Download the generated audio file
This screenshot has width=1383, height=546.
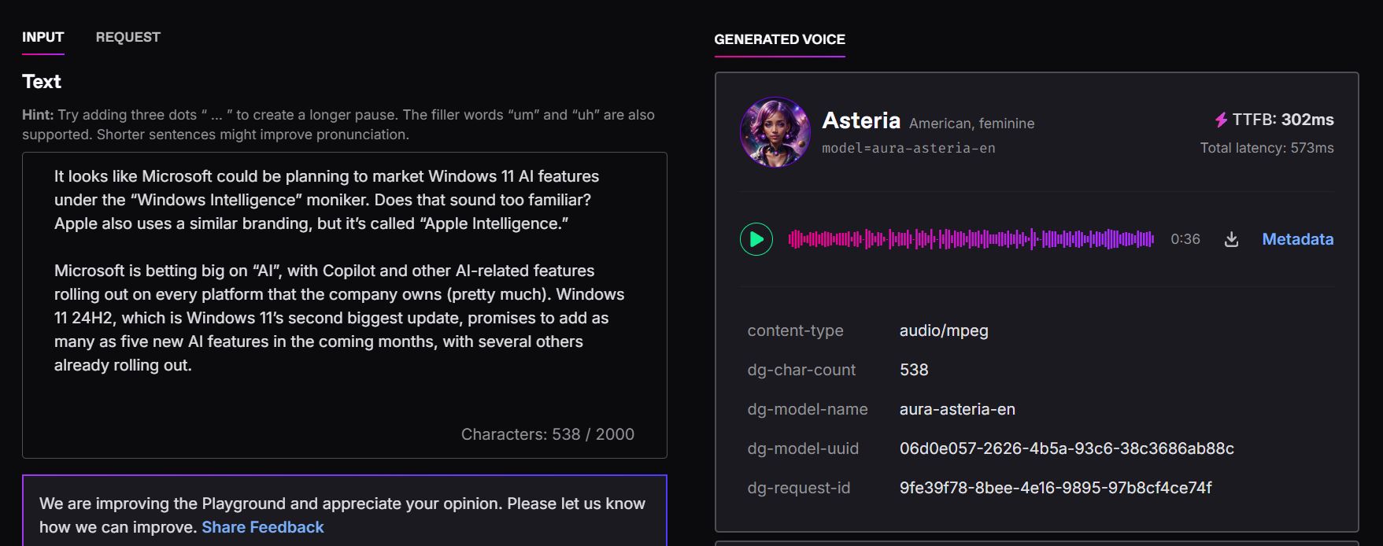pyautogui.click(x=1232, y=239)
